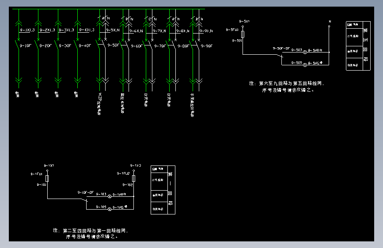Click the '9-5X,N' terminal label
This screenshot has width=383, height=248.
(113, 30)
